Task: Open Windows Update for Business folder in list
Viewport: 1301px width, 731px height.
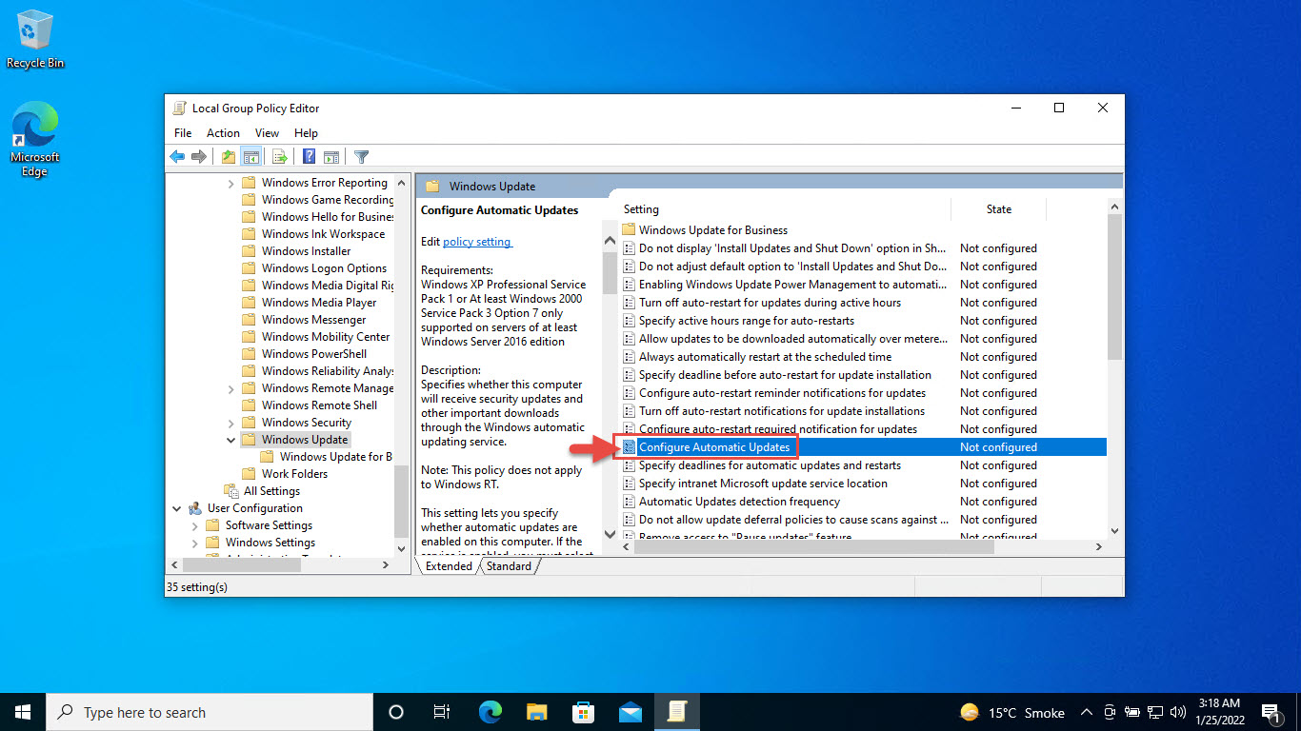Action: coord(713,230)
